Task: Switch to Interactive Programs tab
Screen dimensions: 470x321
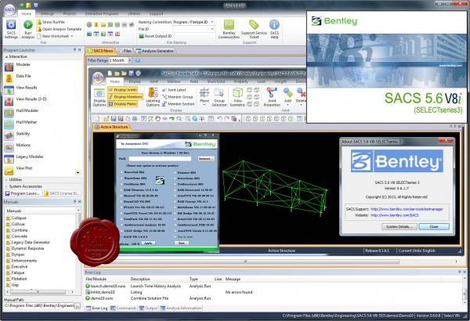Action: [102, 14]
